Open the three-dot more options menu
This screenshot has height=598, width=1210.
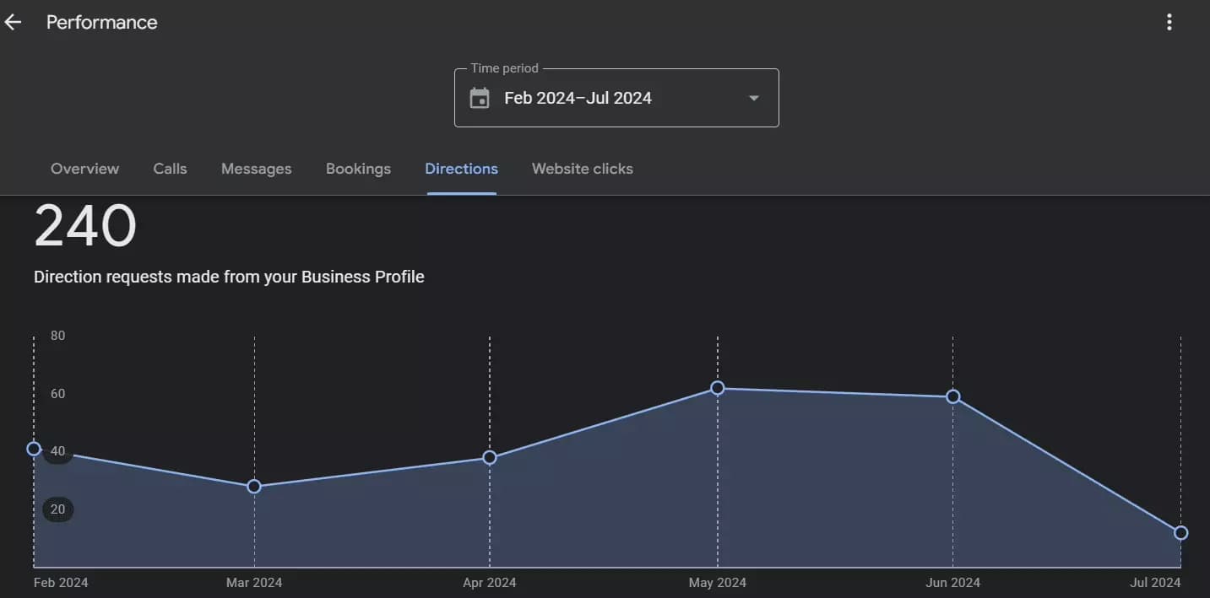[x=1169, y=23]
